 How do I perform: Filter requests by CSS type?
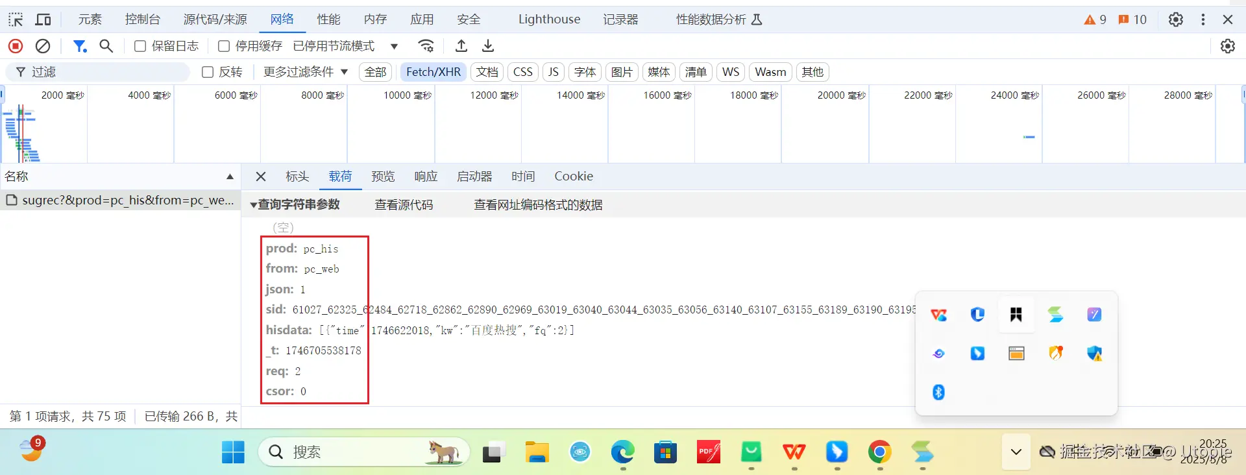coord(523,72)
